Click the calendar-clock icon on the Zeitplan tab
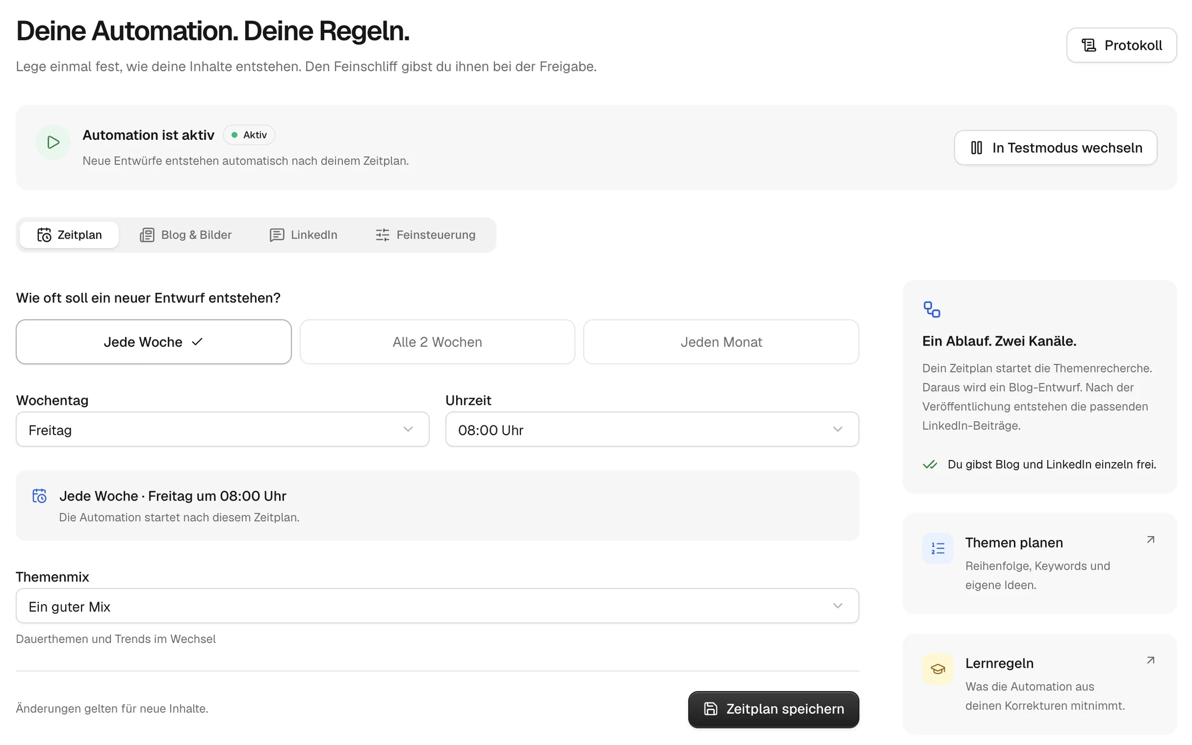 [x=44, y=235]
